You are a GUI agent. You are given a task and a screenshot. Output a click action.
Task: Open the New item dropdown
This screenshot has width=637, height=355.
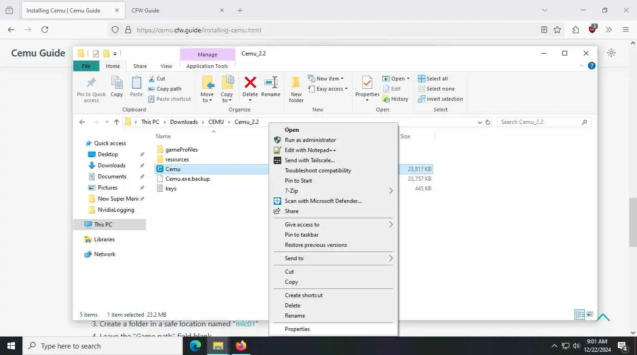coord(326,79)
